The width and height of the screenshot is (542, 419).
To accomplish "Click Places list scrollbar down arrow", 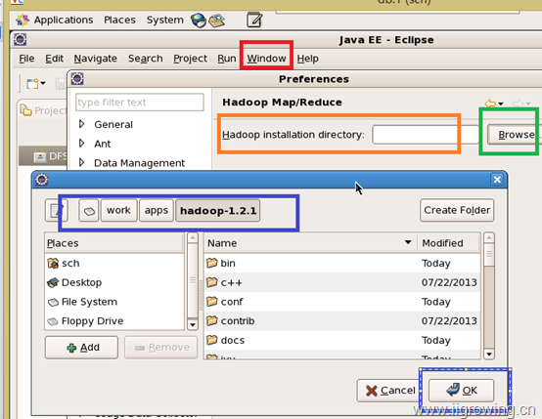I will click(193, 325).
